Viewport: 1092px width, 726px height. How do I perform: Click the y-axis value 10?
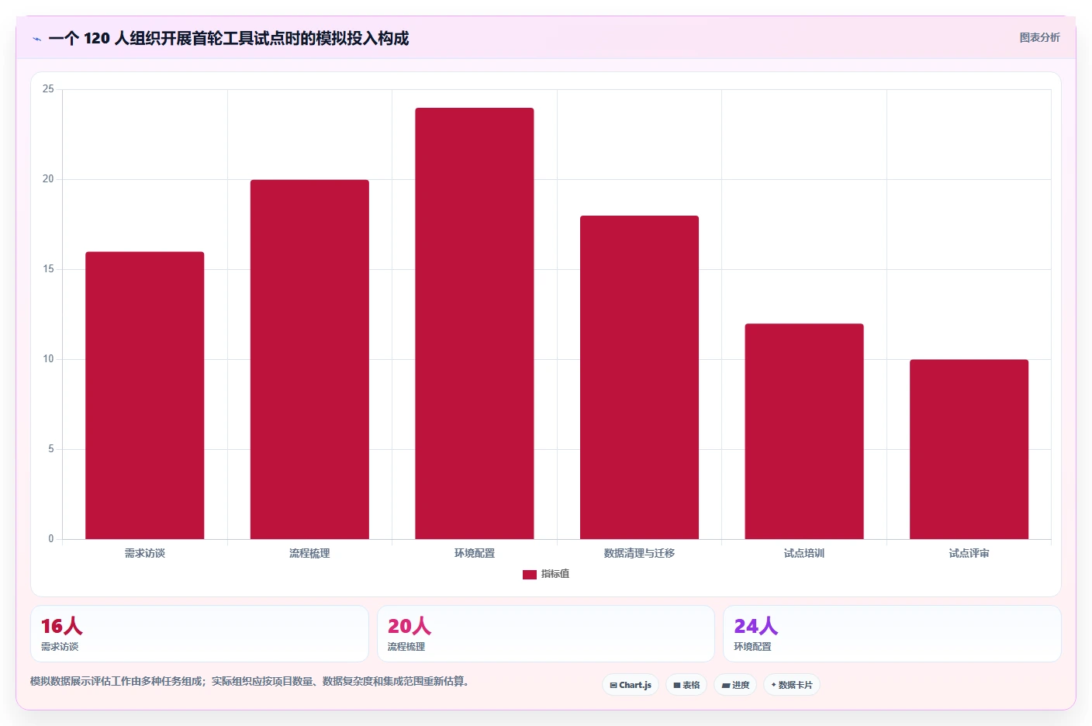pyautogui.click(x=48, y=359)
